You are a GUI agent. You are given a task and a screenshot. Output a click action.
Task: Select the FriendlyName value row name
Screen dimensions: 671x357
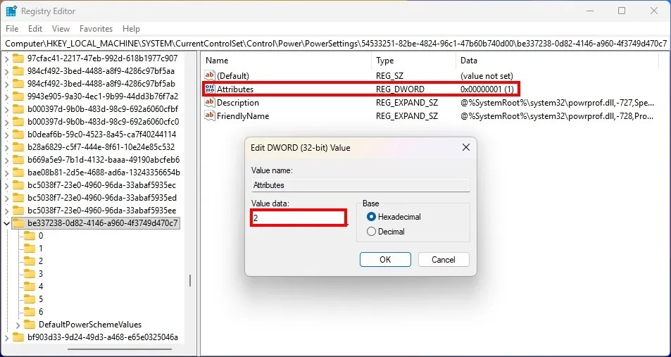coord(243,116)
